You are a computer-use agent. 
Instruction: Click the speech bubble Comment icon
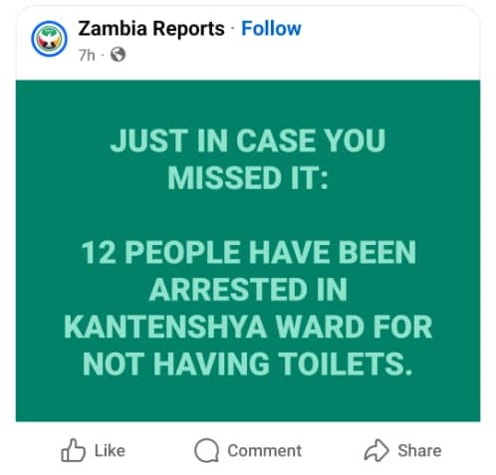coord(206,450)
